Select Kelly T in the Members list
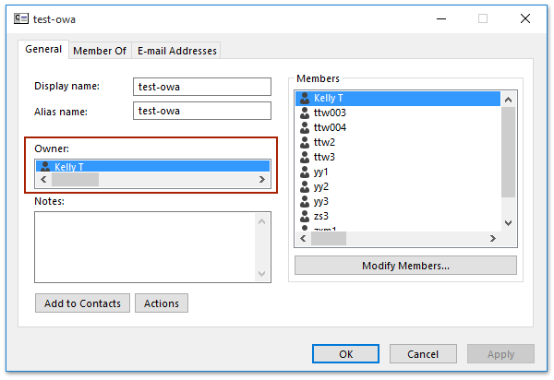 [x=398, y=98]
